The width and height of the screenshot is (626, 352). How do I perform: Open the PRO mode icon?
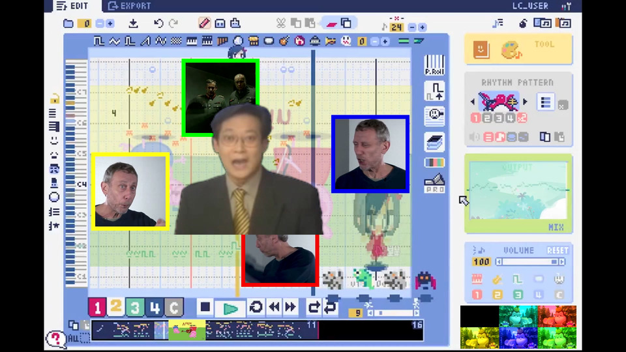coord(434,184)
